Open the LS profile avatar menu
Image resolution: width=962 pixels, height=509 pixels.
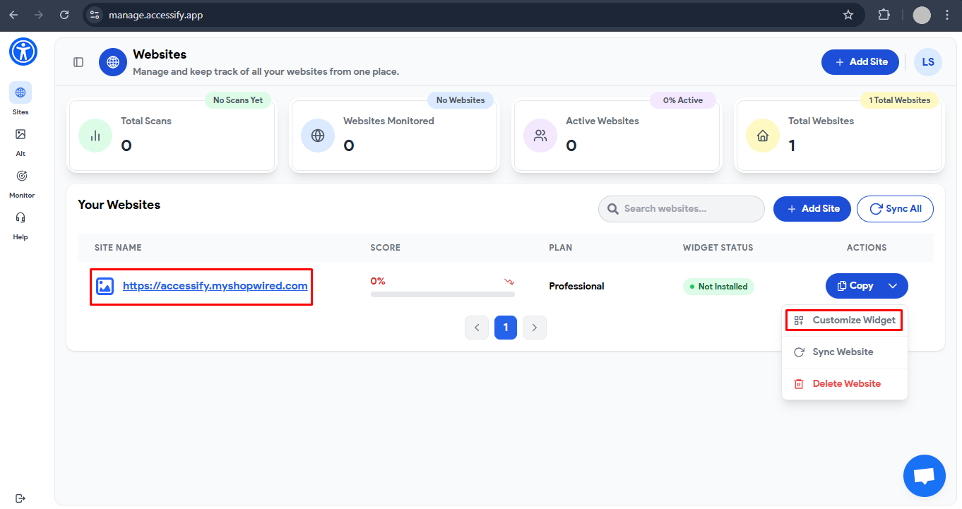pyautogui.click(x=927, y=61)
